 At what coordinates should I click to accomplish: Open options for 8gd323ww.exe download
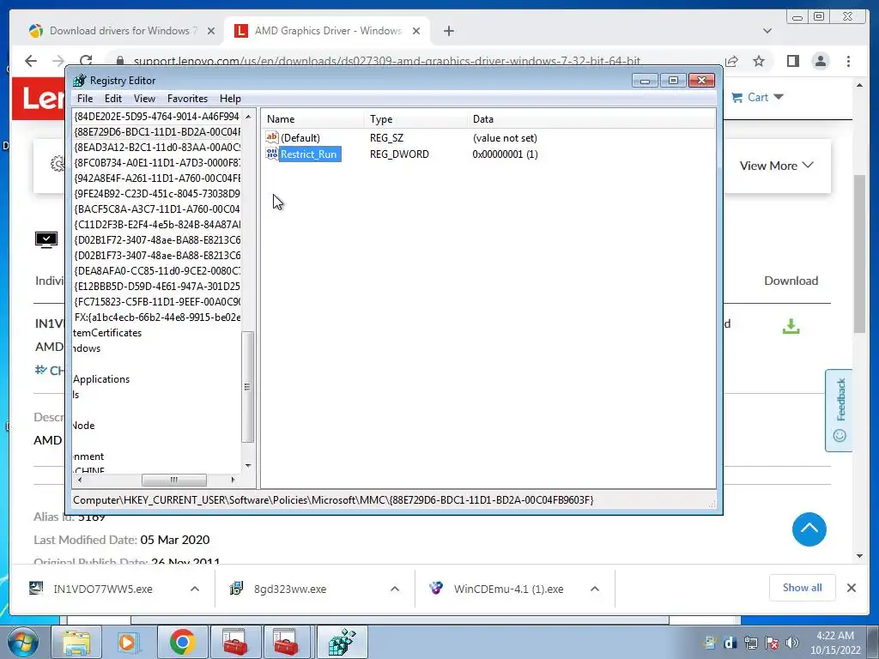click(395, 589)
